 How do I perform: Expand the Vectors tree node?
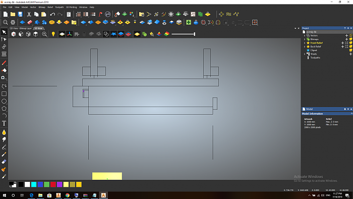tap(305, 36)
